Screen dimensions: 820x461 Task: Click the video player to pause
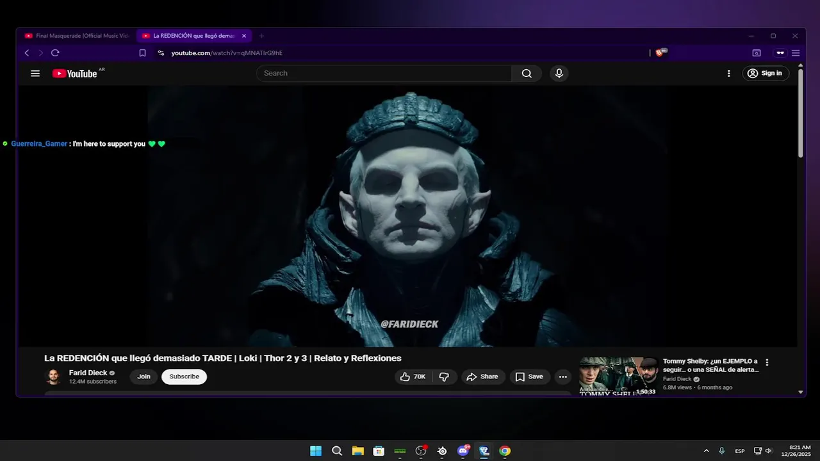pos(408,216)
